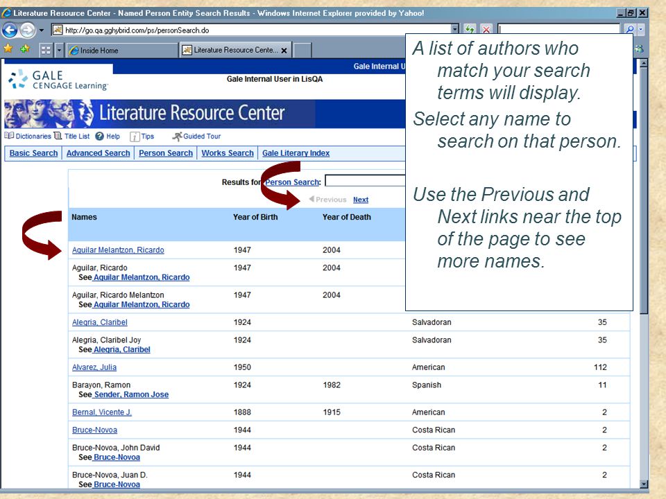The height and width of the screenshot is (499, 666).
Task: Click the Gale Cengage Learning logo
Action: [x=58, y=79]
